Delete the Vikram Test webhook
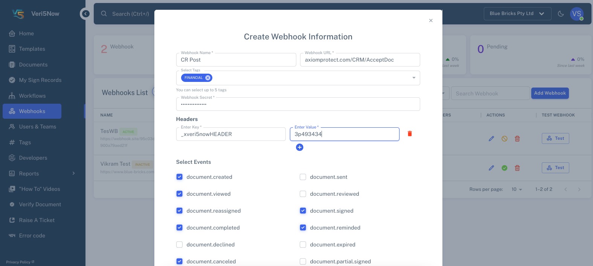The width and height of the screenshot is (593, 266). click(x=517, y=168)
